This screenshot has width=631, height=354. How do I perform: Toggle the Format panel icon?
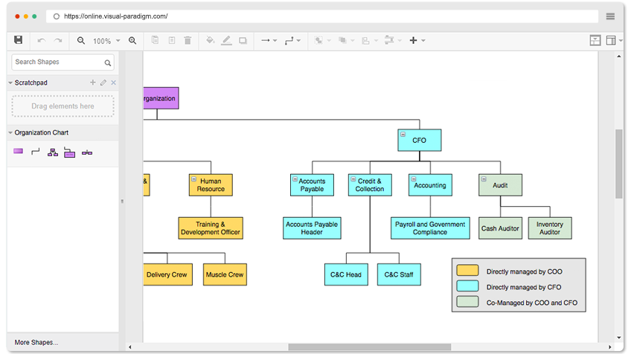tap(611, 40)
